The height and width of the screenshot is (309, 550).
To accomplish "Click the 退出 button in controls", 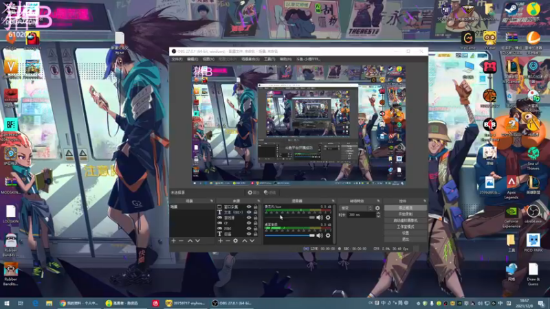I will [x=406, y=239].
